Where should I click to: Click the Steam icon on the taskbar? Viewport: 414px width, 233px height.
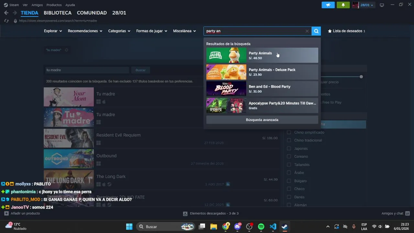[x=285, y=227]
